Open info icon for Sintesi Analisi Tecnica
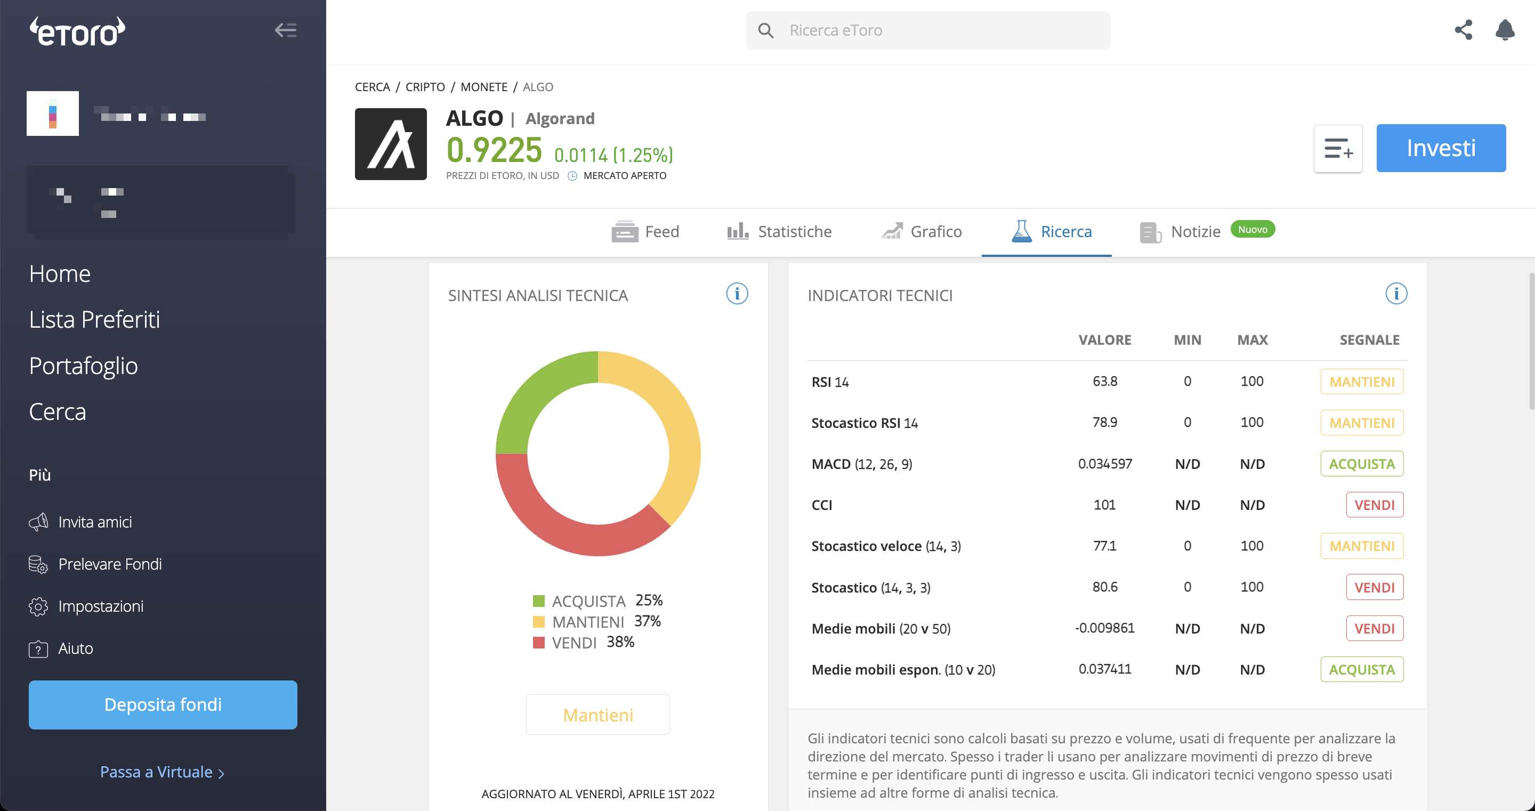This screenshot has height=811, width=1535. [x=737, y=293]
